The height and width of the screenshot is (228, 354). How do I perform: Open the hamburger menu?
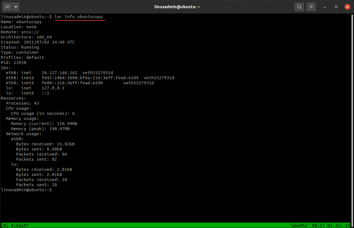[x=311, y=7]
